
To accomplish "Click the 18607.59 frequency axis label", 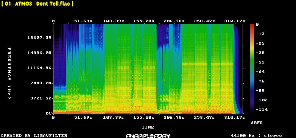I will tap(39, 38).
